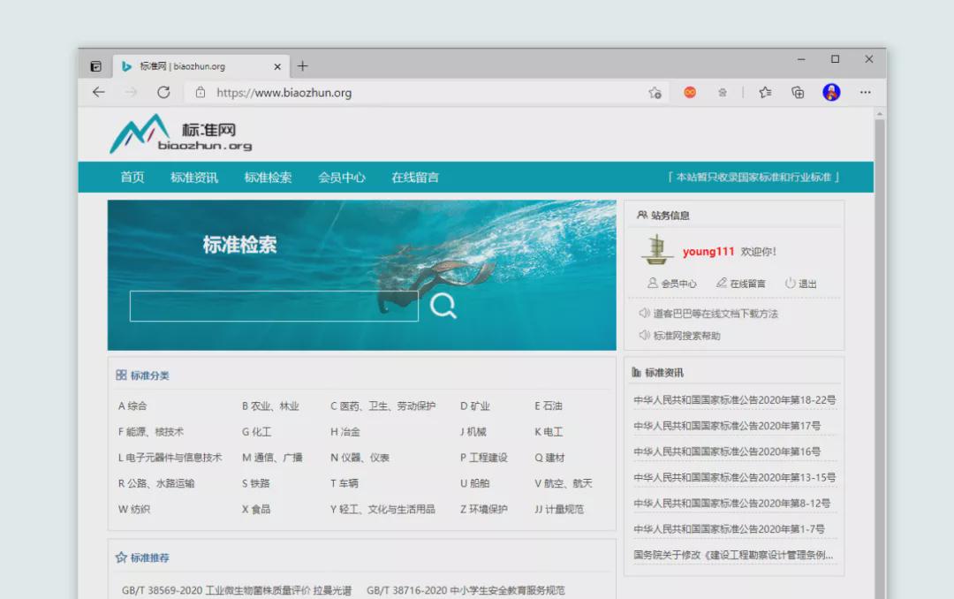Open 道客巴巴等在线文档下载方法 link

[715, 314]
